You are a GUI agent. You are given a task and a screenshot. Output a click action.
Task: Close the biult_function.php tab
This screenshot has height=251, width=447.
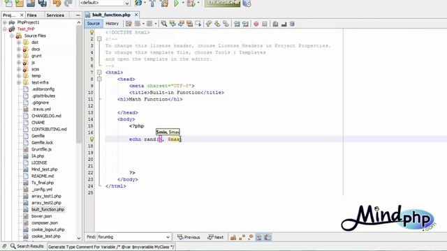(x=136, y=15)
